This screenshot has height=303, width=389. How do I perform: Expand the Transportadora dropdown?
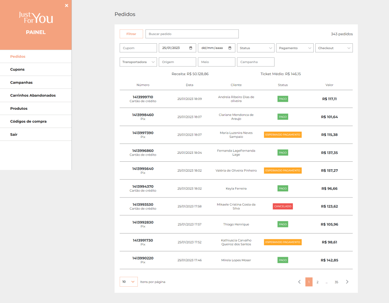pos(138,62)
